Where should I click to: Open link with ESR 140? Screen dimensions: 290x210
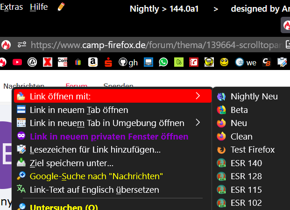coord(252,163)
